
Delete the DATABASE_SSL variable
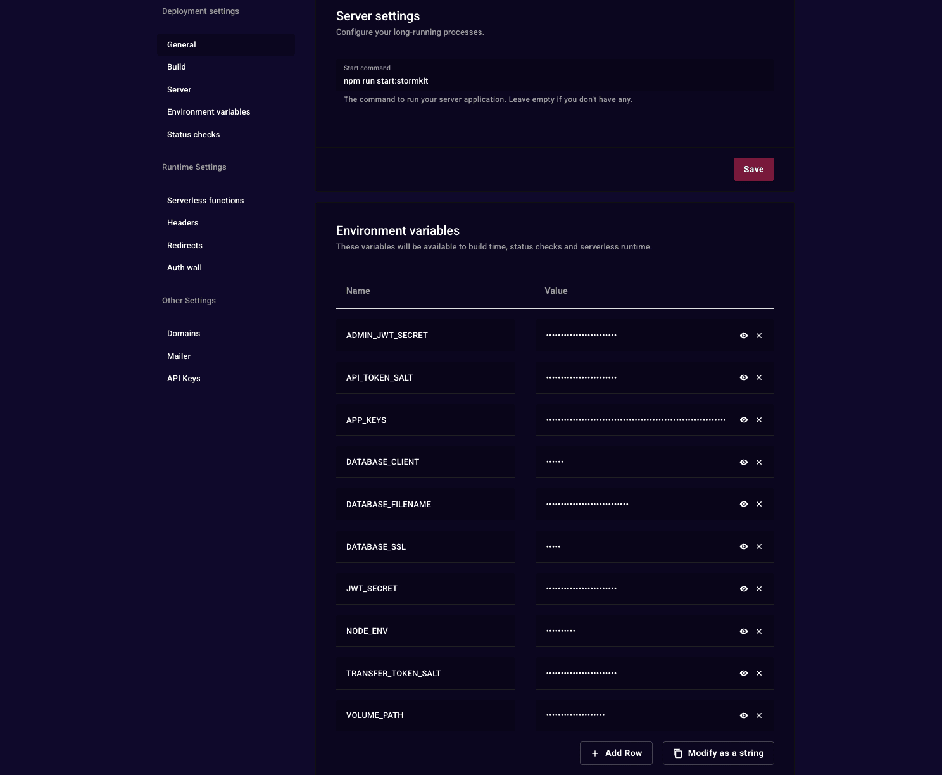[759, 546]
